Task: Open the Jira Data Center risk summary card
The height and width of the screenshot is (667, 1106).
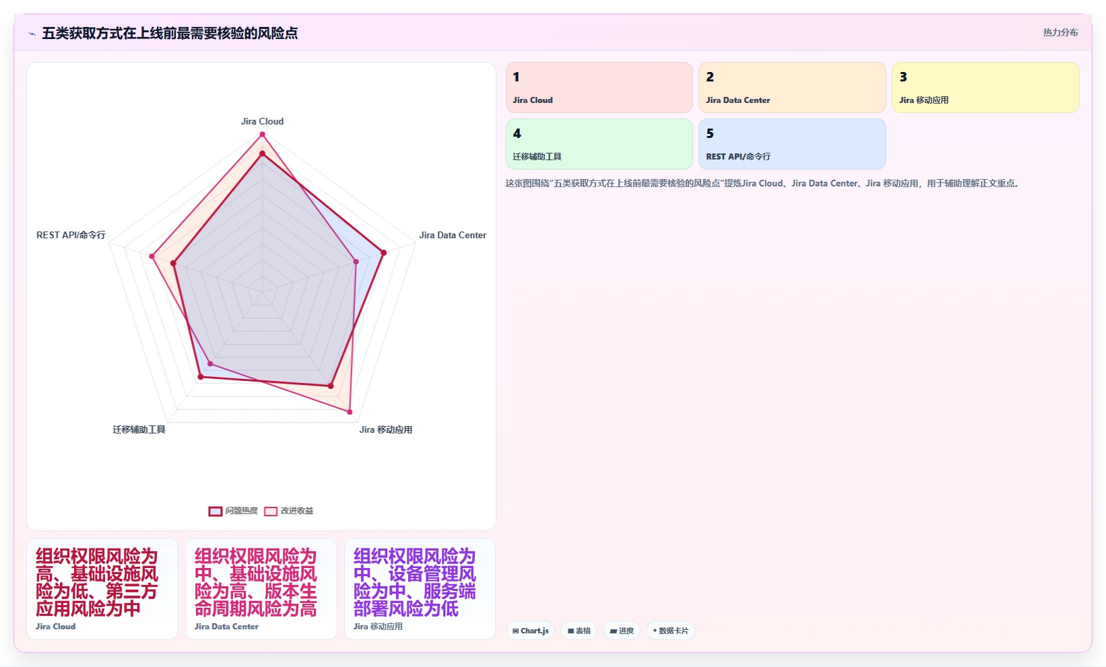Action: click(x=261, y=589)
